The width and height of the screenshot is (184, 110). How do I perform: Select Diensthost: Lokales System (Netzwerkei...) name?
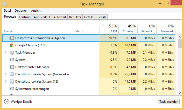[x=43, y=74]
